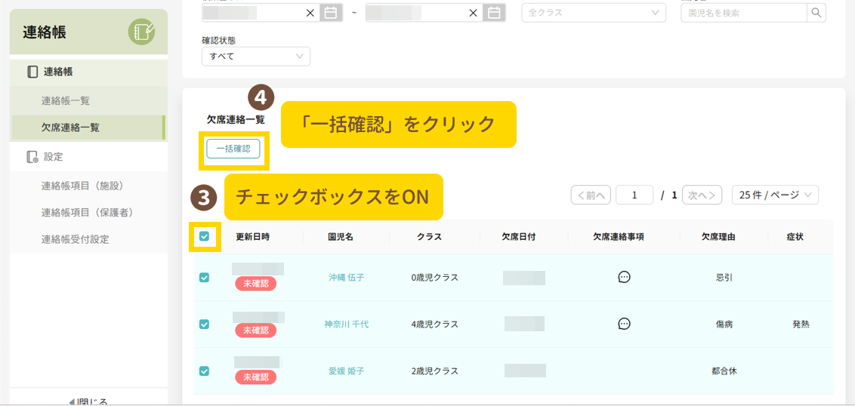Viewport: 855px width, 406px height.
Task: Go to 連絡帳一覧 in sidebar
Action: pyautogui.click(x=66, y=100)
